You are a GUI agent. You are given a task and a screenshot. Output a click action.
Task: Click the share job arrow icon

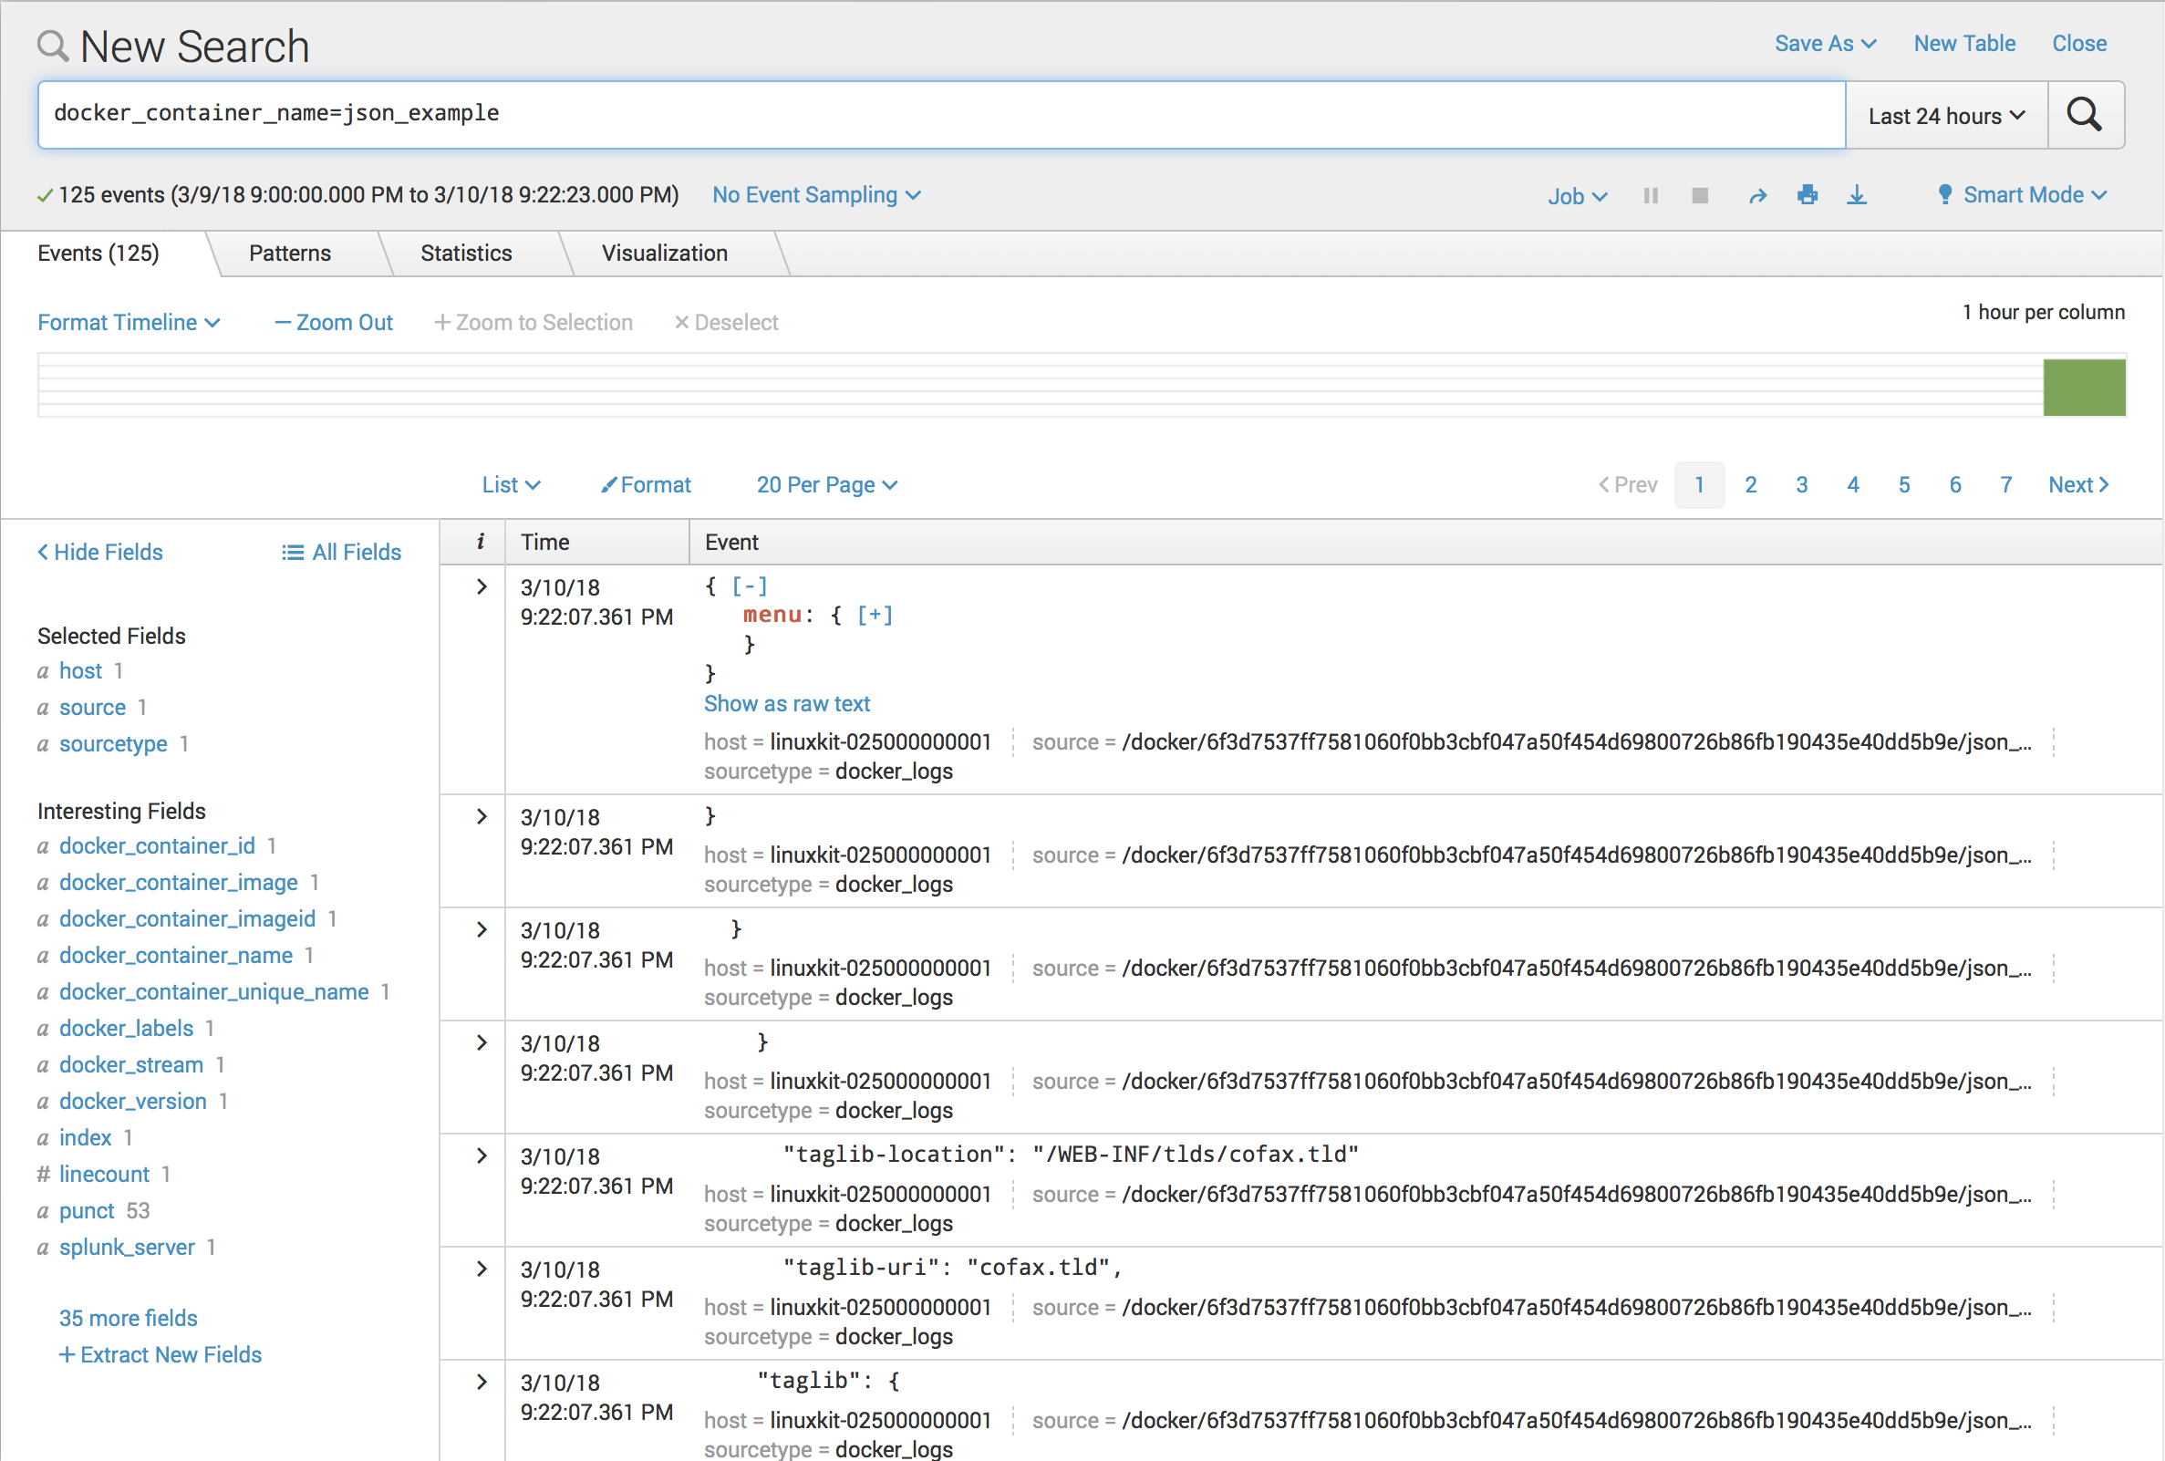coord(1757,196)
